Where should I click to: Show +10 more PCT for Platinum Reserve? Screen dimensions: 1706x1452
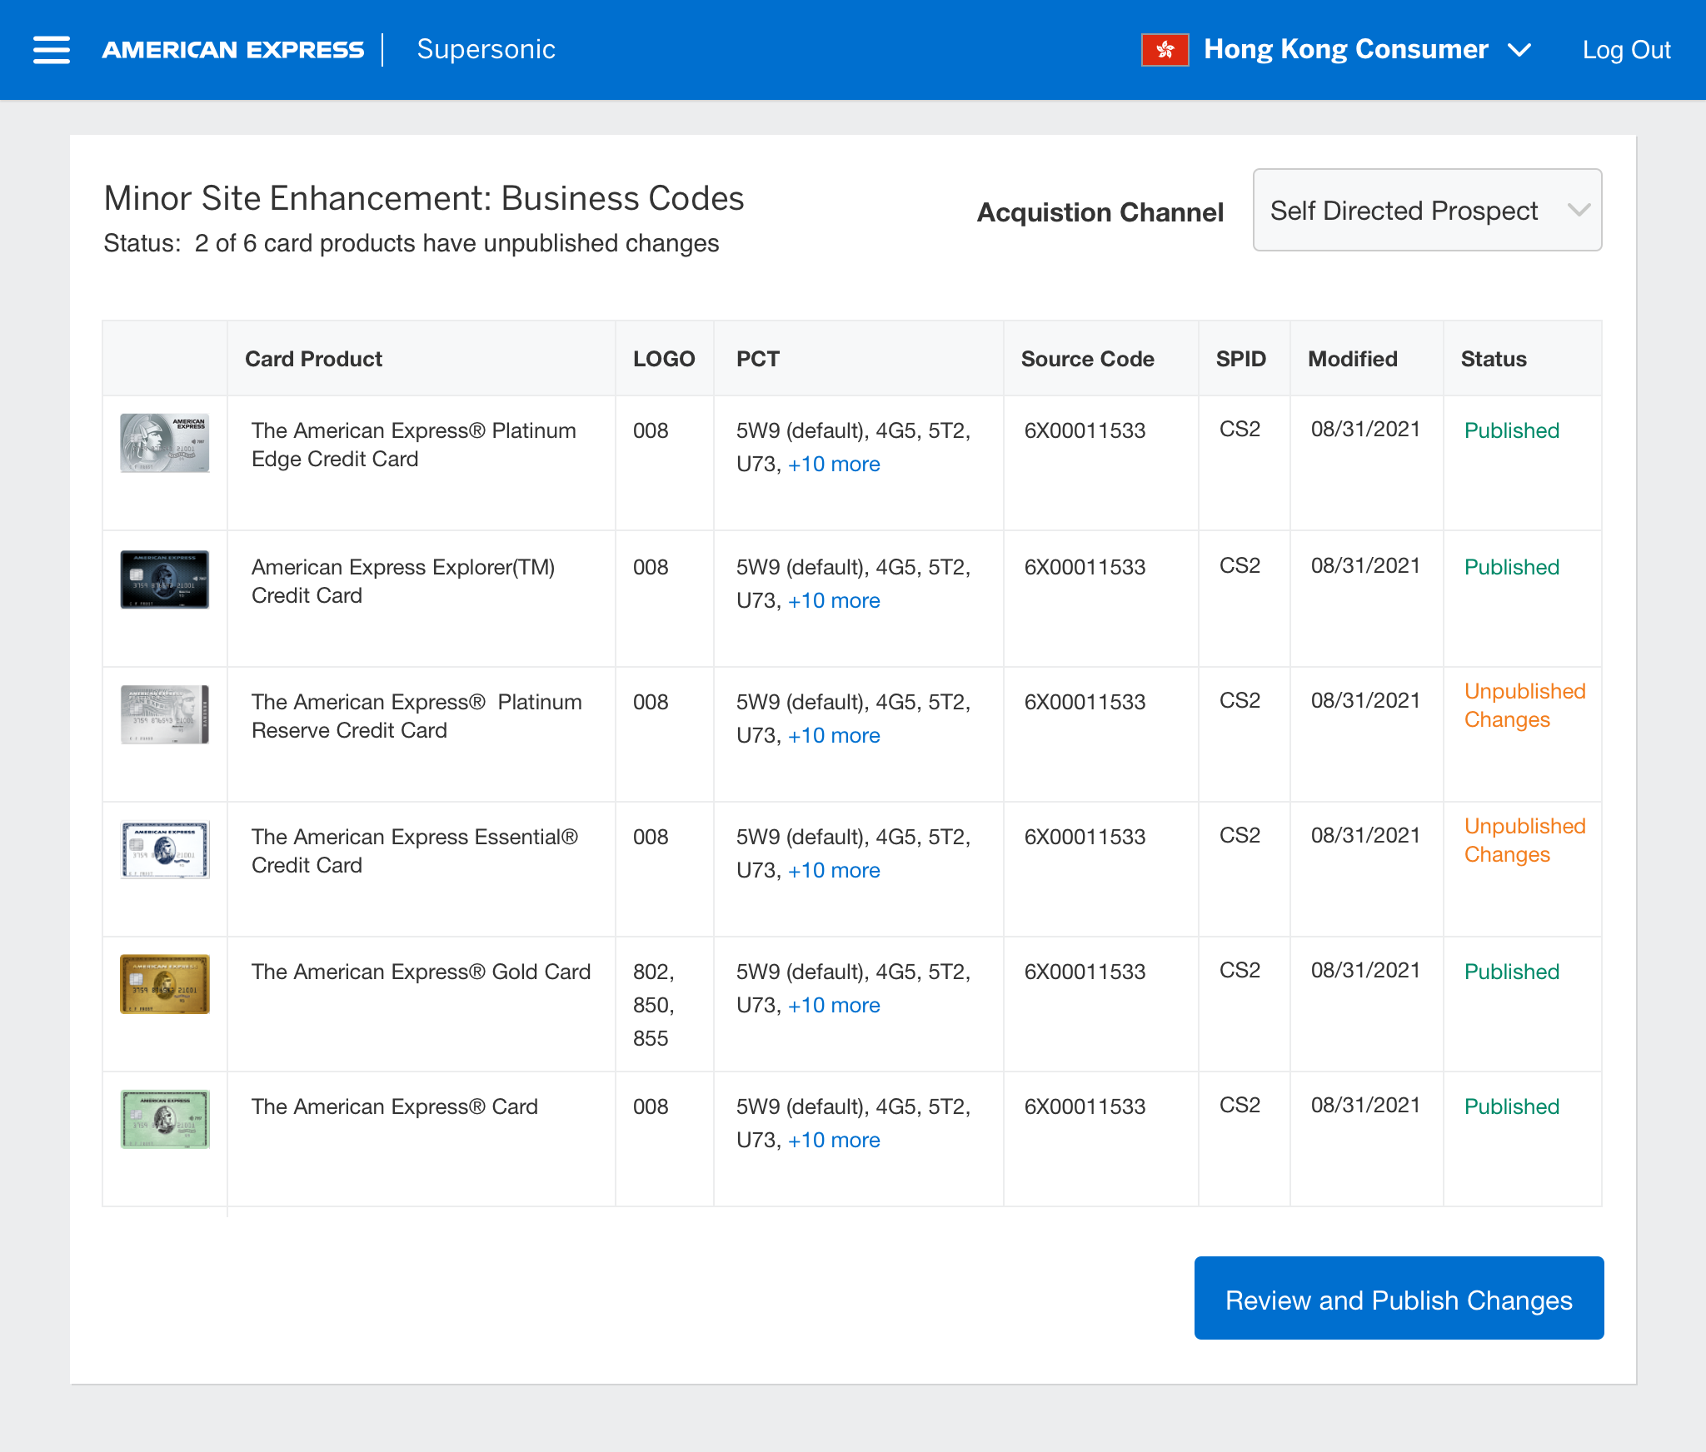click(x=834, y=735)
